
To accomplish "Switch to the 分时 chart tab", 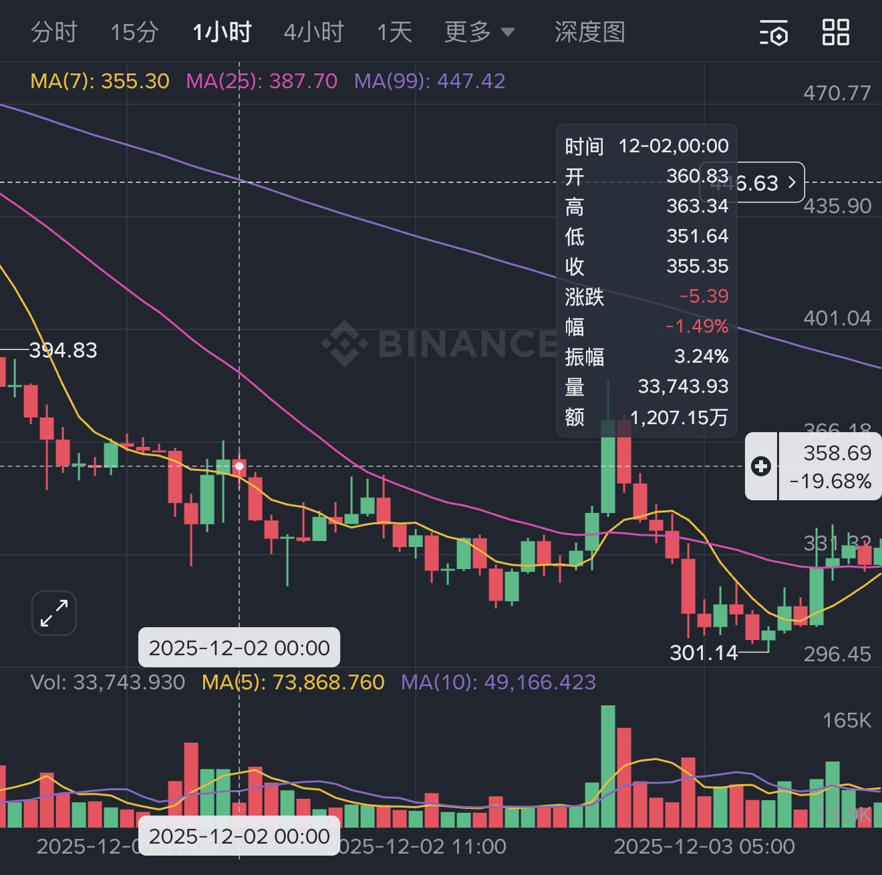I will [54, 32].
